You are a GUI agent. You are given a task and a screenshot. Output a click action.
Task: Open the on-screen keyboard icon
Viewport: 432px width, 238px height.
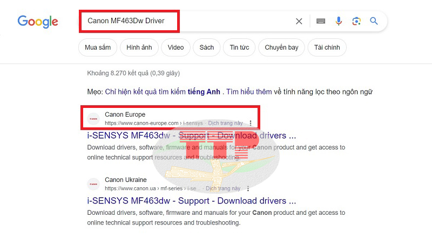coord(321,21)
